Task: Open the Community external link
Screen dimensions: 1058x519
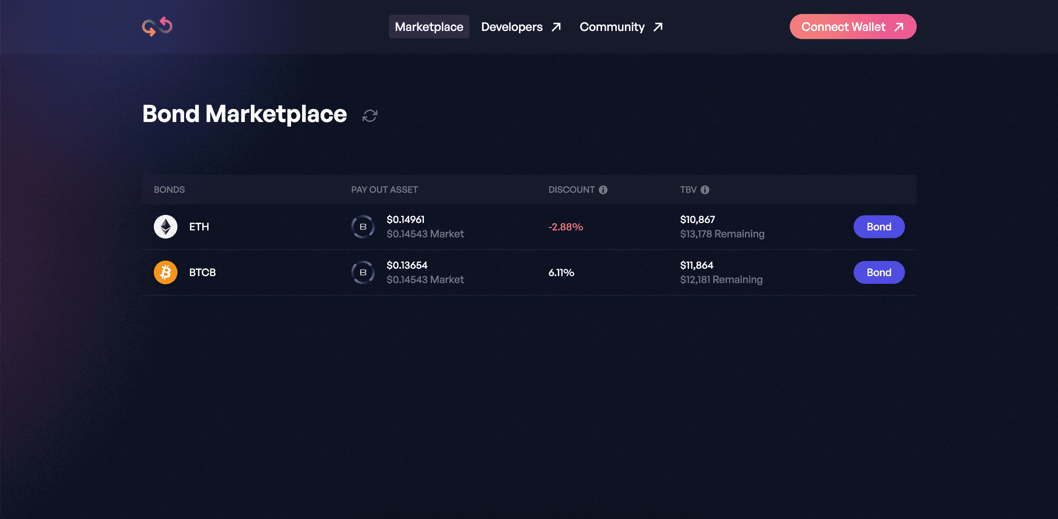Action: [620, 27]
